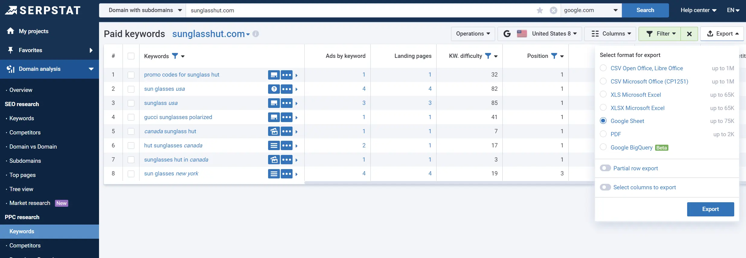
Task: Click the Export button in export panel
Action: point(710,209)
